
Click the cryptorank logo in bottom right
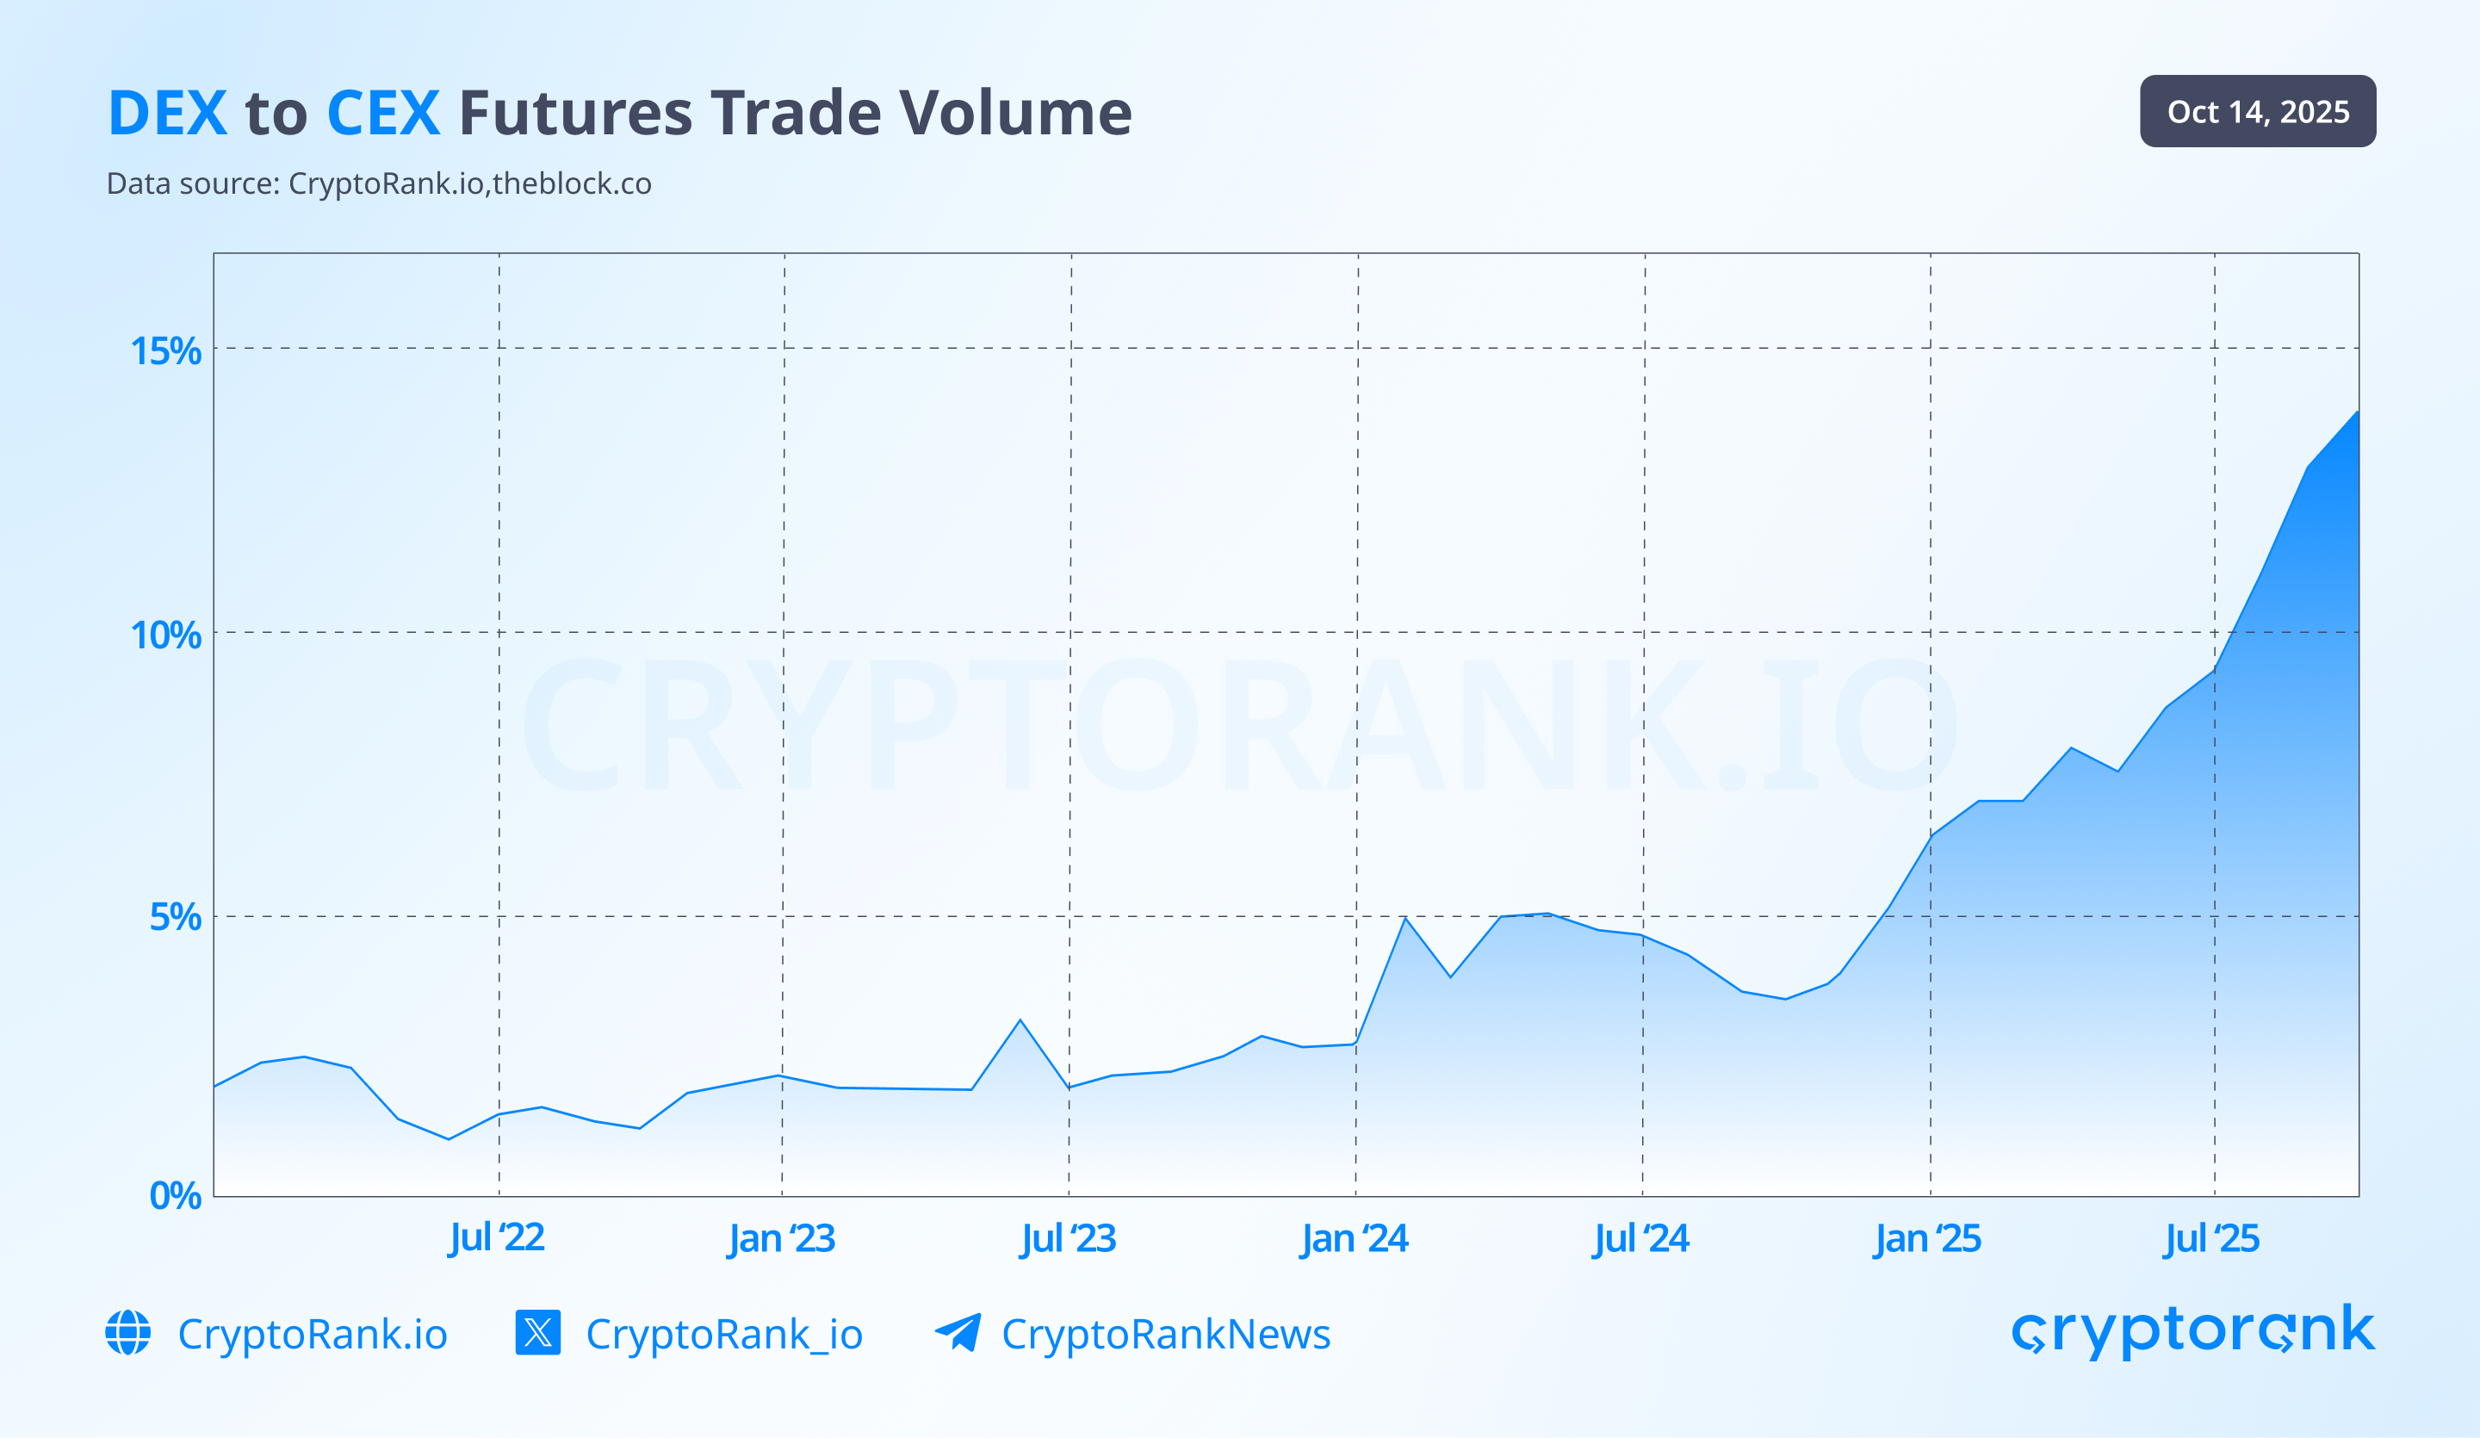tap(2192, 1330)
